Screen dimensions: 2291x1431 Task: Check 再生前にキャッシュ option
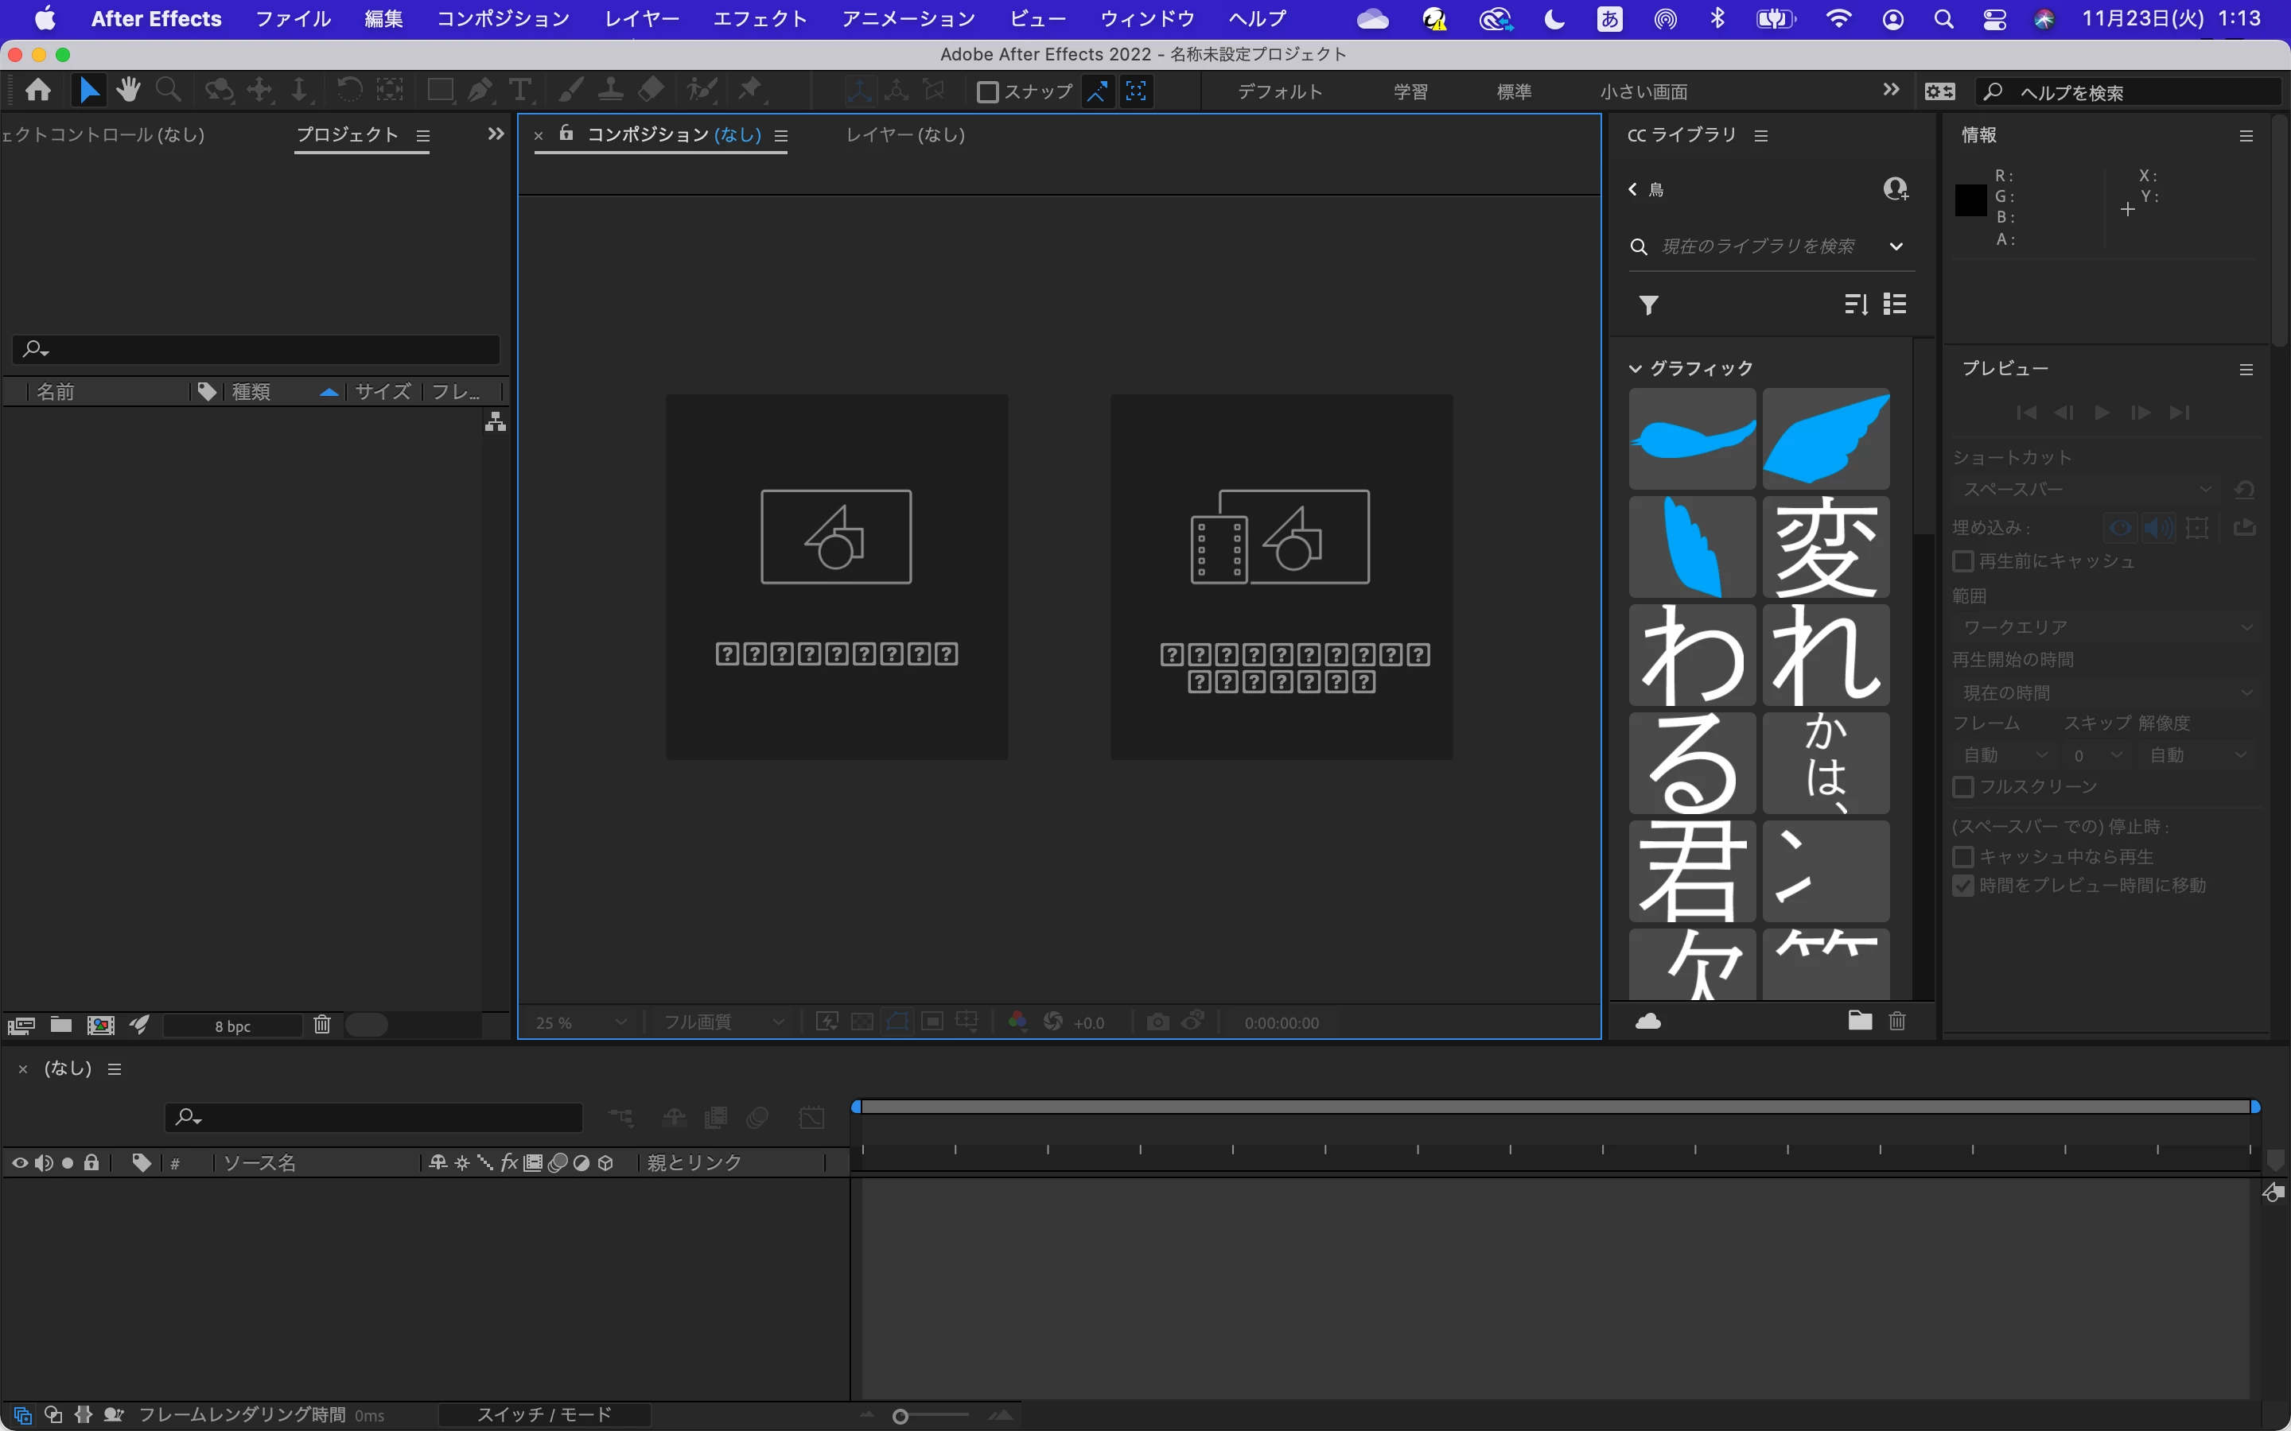pos(1963,561)
